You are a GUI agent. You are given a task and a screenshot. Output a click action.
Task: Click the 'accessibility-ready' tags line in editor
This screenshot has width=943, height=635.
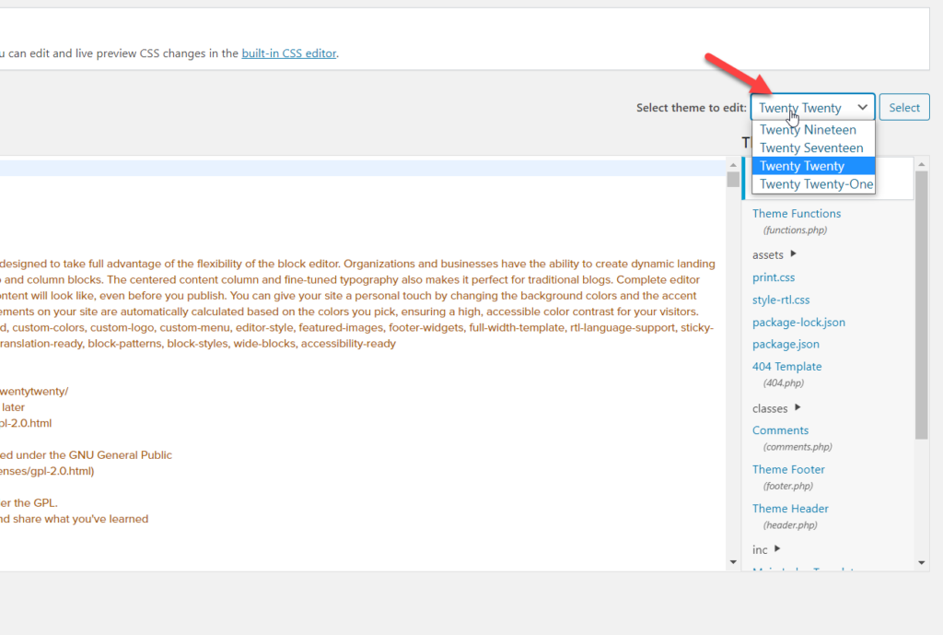(x=198, y=344)
